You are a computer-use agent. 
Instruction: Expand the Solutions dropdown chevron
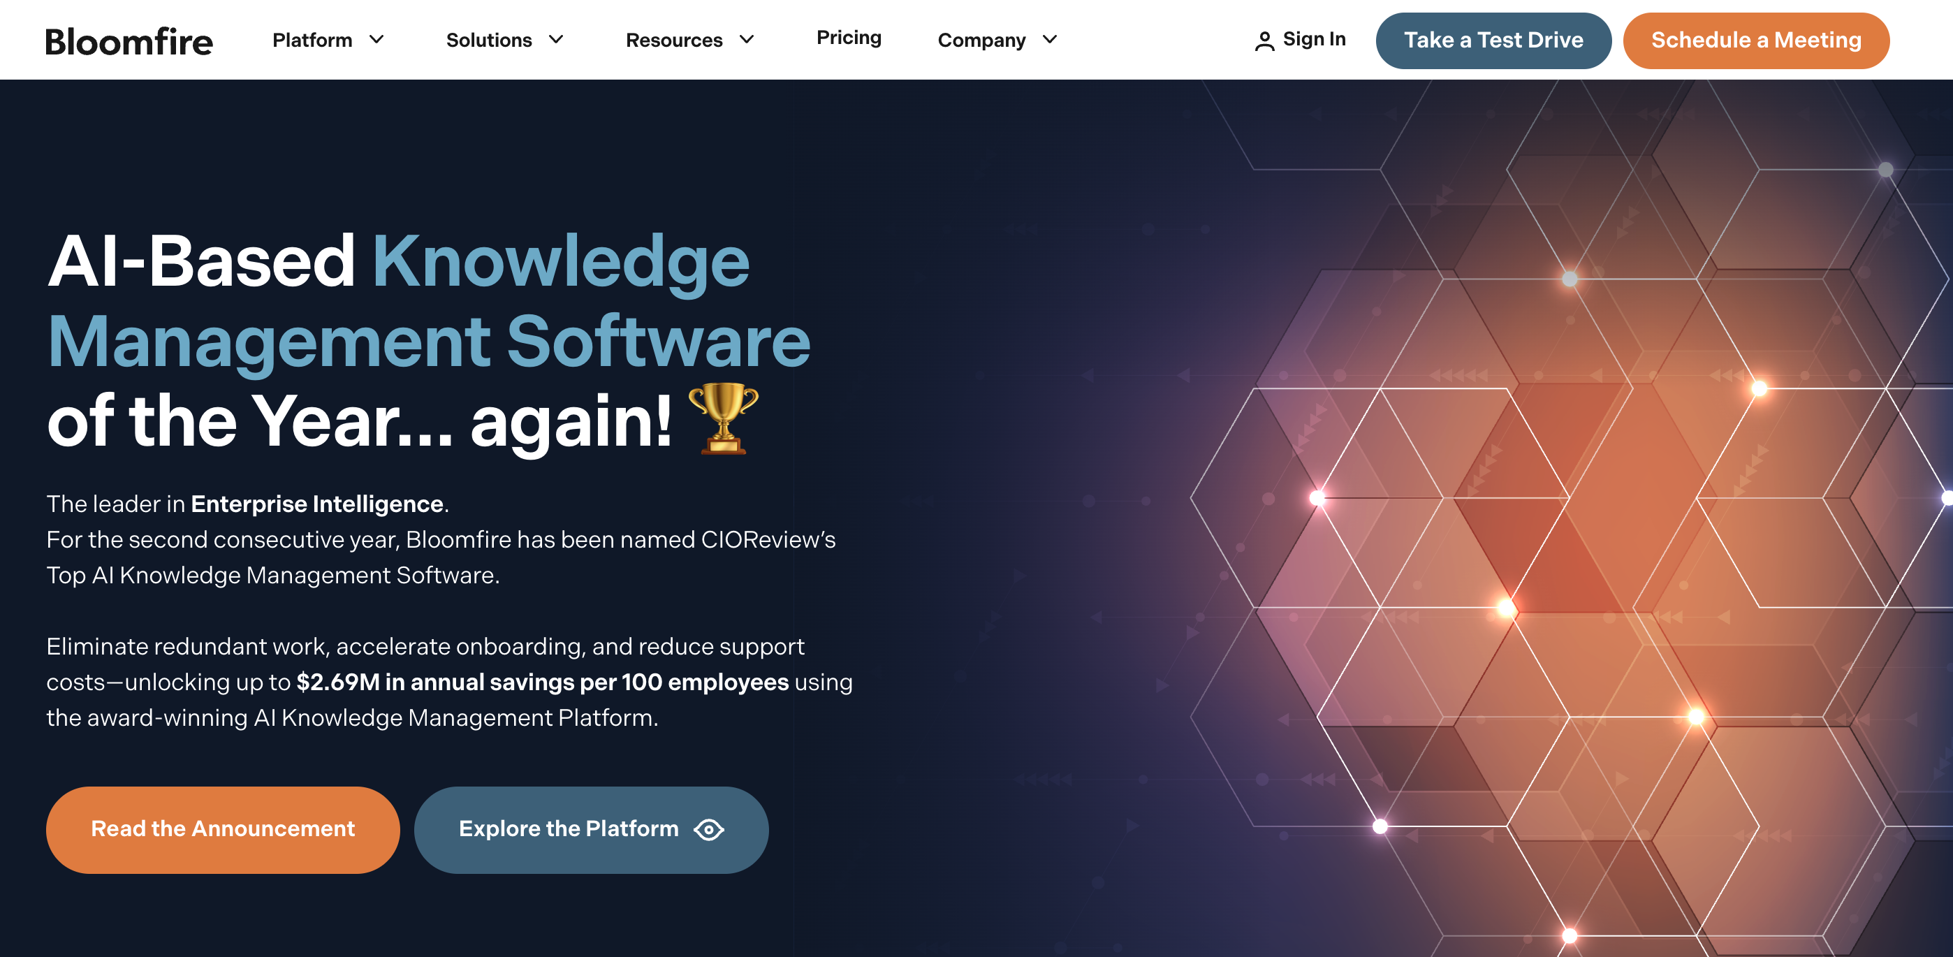(556, 39)
